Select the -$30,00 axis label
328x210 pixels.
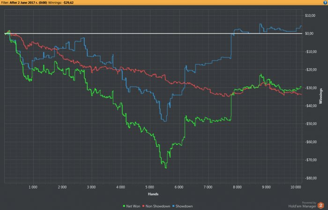310,88
